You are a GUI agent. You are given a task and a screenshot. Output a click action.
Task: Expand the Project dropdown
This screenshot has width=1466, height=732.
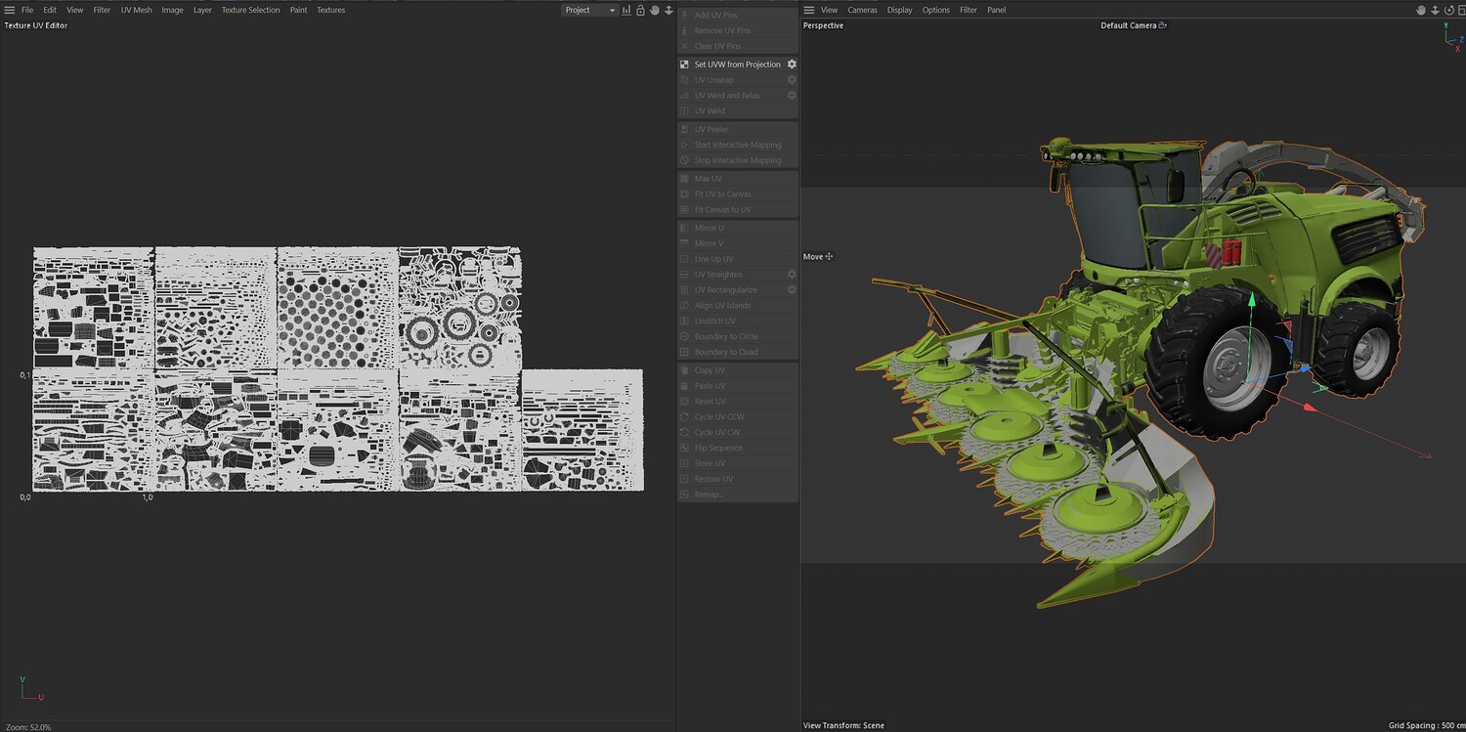[x=590, y=10]
